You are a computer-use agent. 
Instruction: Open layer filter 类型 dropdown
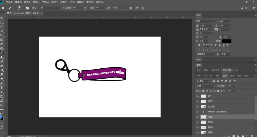click(x=203, y=81)
